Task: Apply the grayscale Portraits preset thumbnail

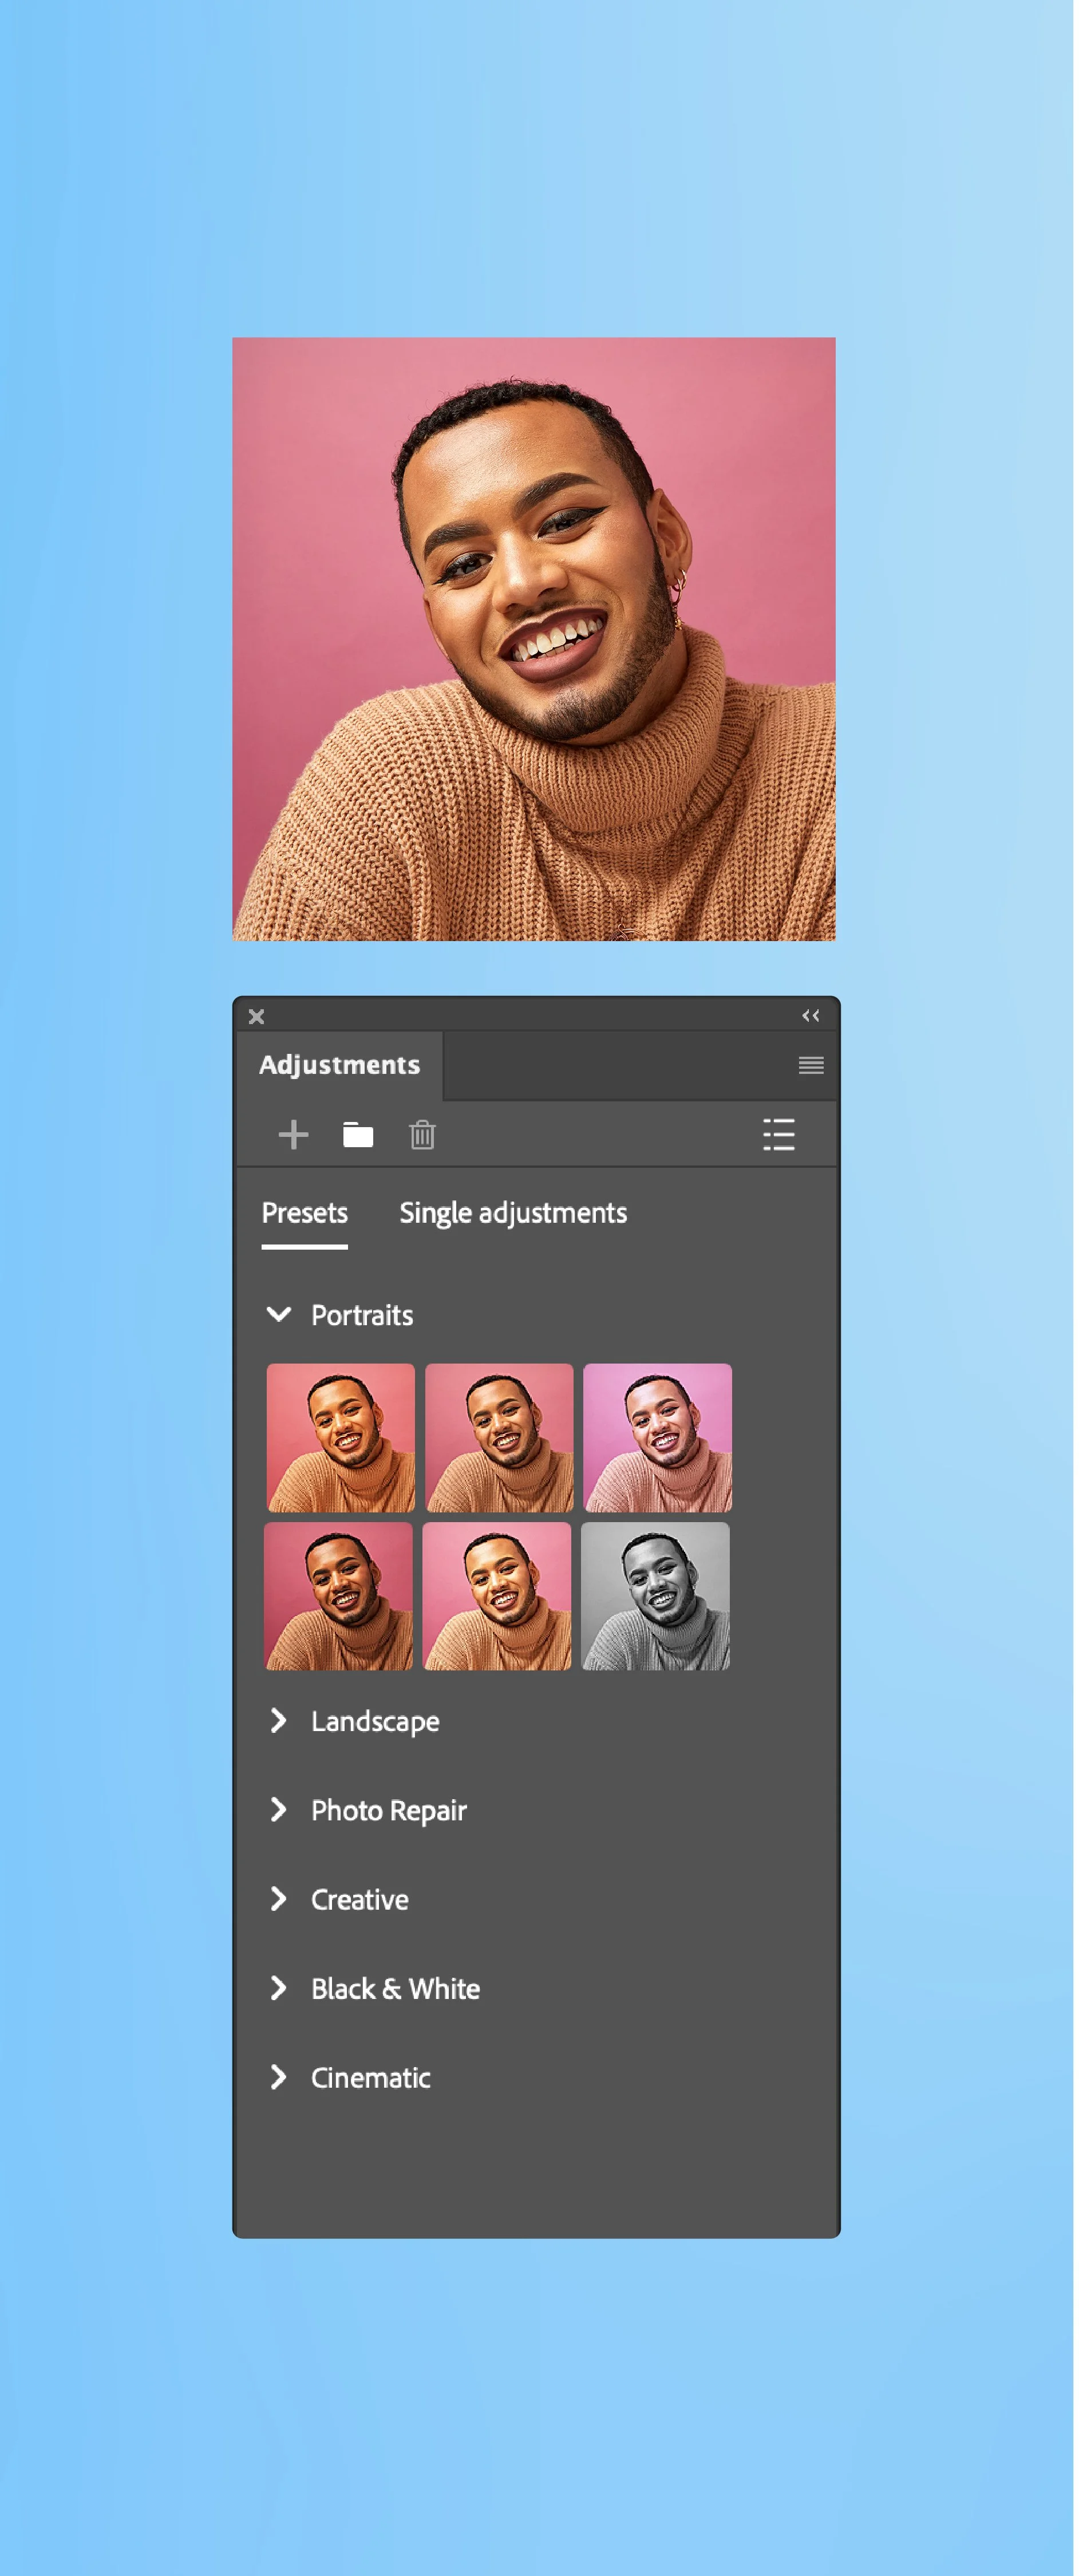Action: coord(656,1596)
